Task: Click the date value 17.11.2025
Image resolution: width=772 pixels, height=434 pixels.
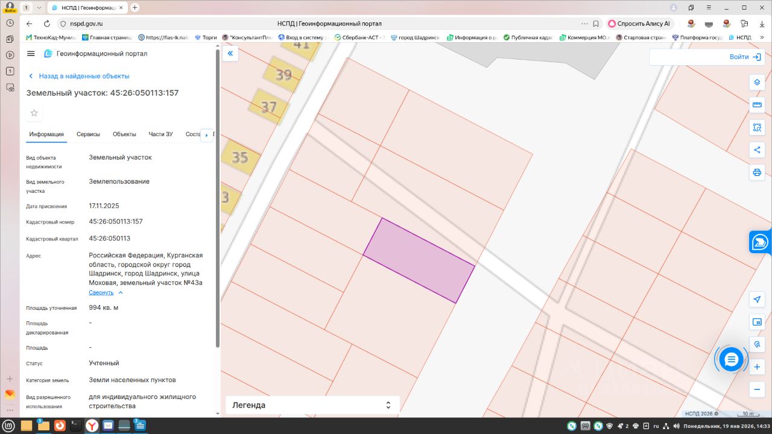Action: (104, 206)
